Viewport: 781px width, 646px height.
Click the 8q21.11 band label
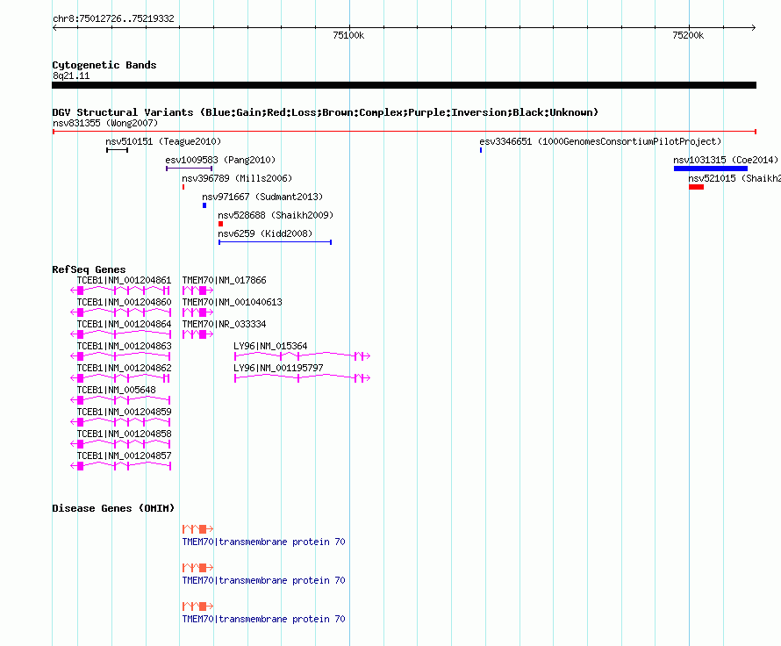tap(71, 75)
